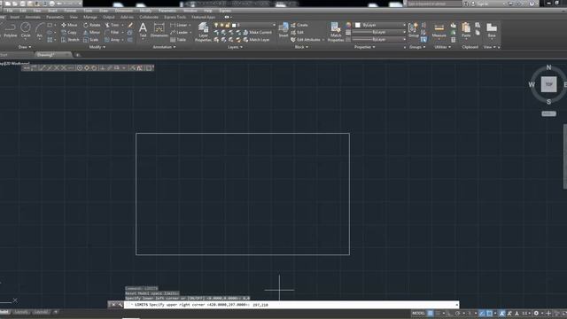Screen dimensions: 567x319
Task: Open a new drawing tab with plus button
Action: click(77, 55)
